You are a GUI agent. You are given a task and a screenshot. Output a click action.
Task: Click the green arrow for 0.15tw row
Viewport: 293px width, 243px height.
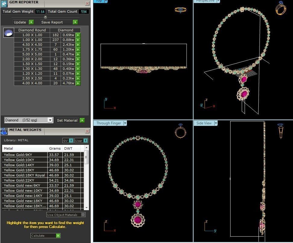click(x=78, y=64)
